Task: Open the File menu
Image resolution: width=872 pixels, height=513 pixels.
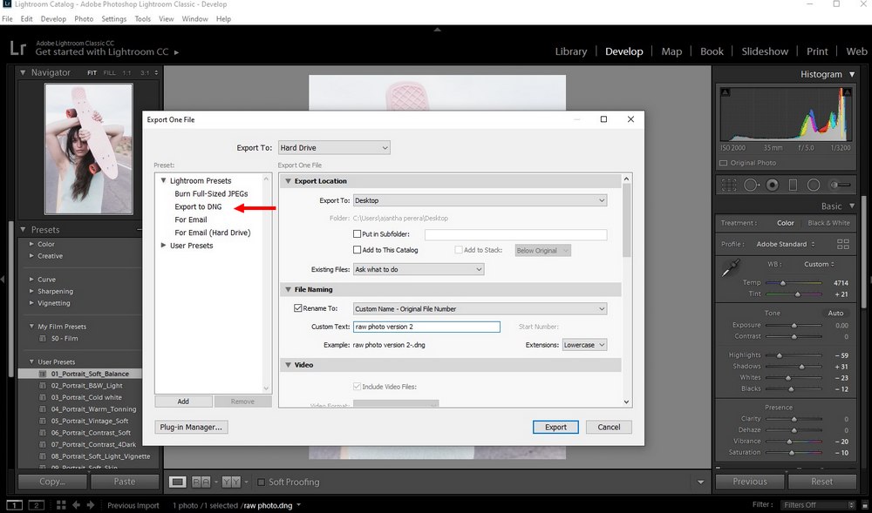Action: 7,19
